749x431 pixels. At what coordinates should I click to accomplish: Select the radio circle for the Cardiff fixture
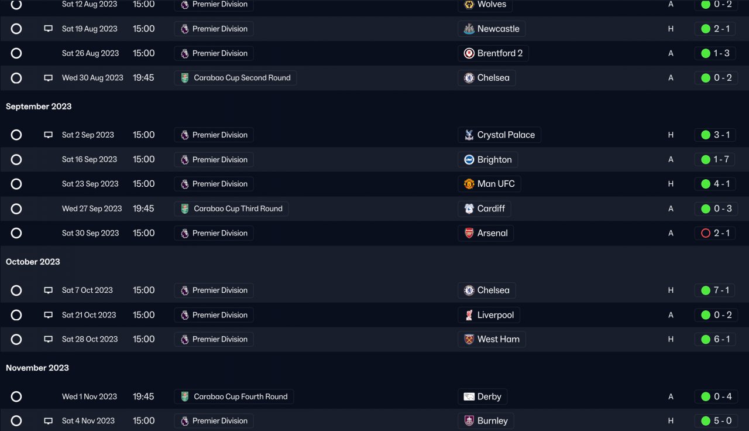(16, 208)
